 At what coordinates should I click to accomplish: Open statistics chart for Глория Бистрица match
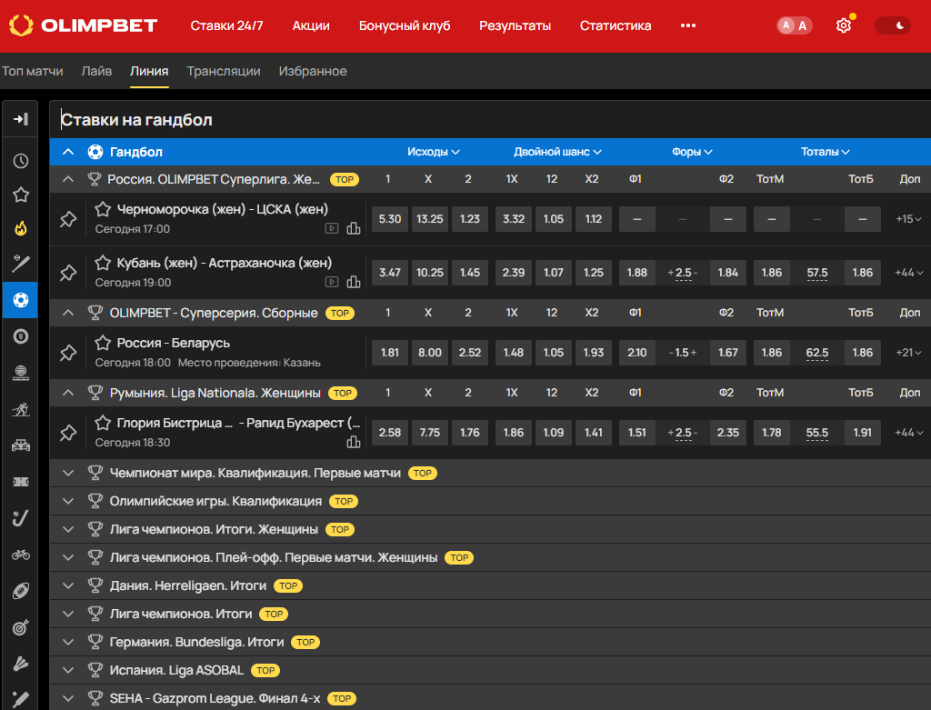(x=354, y=442)
